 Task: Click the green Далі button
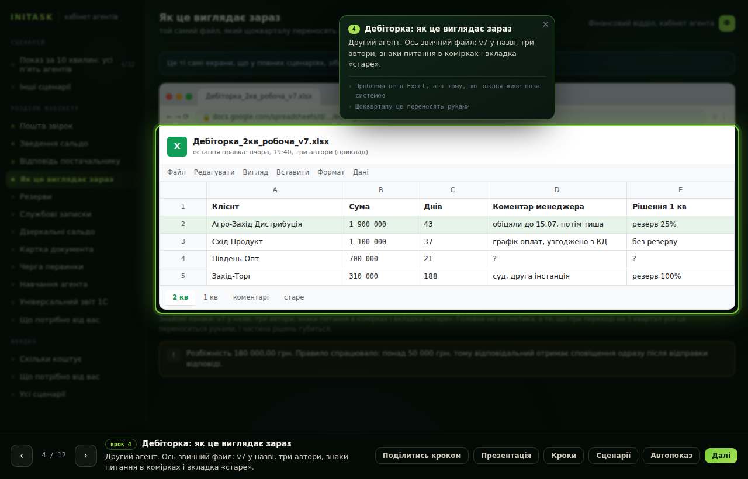(721, 456)
